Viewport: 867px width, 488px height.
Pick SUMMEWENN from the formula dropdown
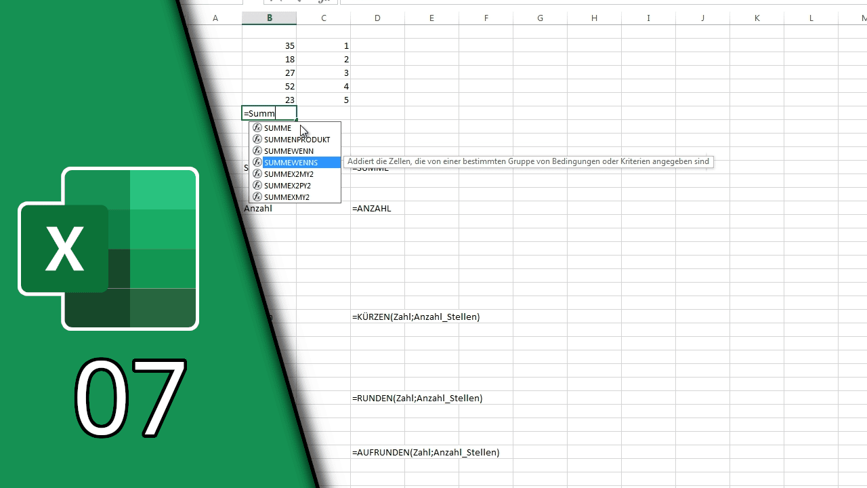(289, 150)
